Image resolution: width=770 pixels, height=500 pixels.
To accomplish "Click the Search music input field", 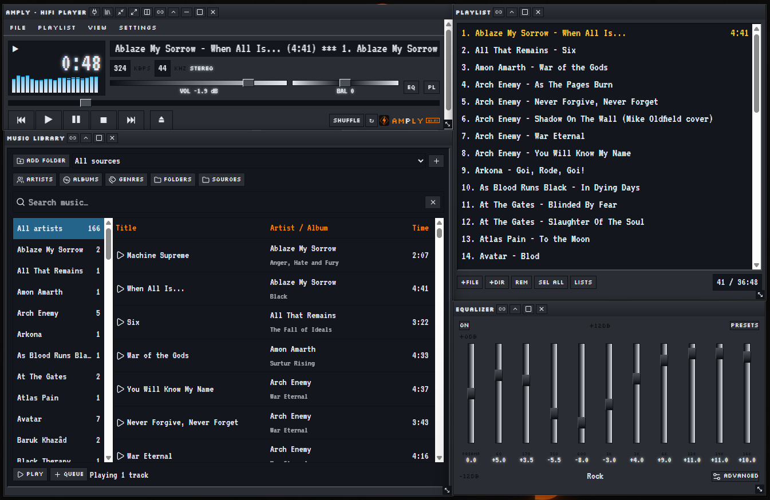I will coord(226,202).
